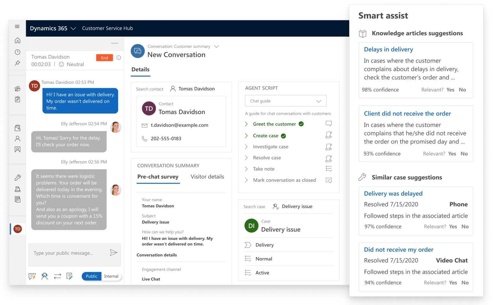Image resolution: width=493 pixels, height=305 pixels.
Task: Click the transfer conversation arrows icon
Action: 58,276
